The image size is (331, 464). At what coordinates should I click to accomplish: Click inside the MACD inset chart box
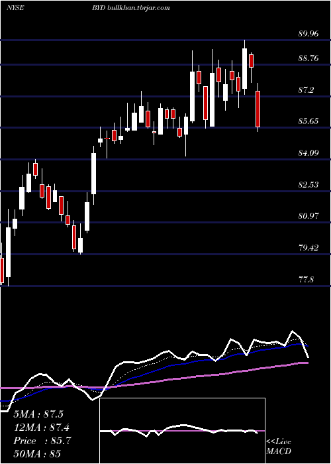[182, 431]
